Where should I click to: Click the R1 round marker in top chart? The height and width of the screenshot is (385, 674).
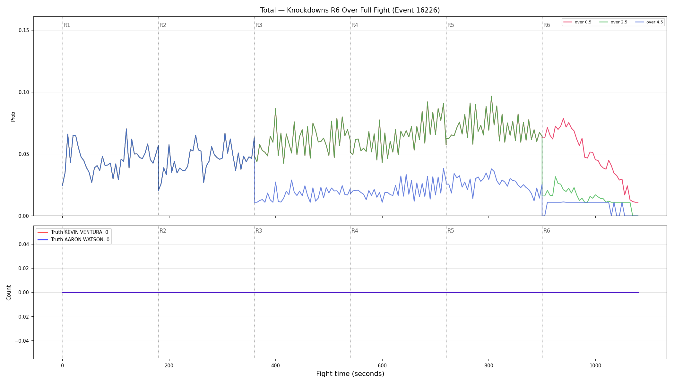[x=67, y=25]
